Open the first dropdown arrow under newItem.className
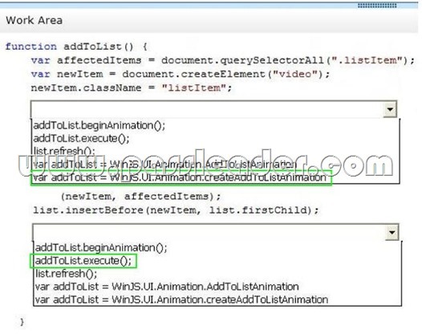 click(390, 109)
